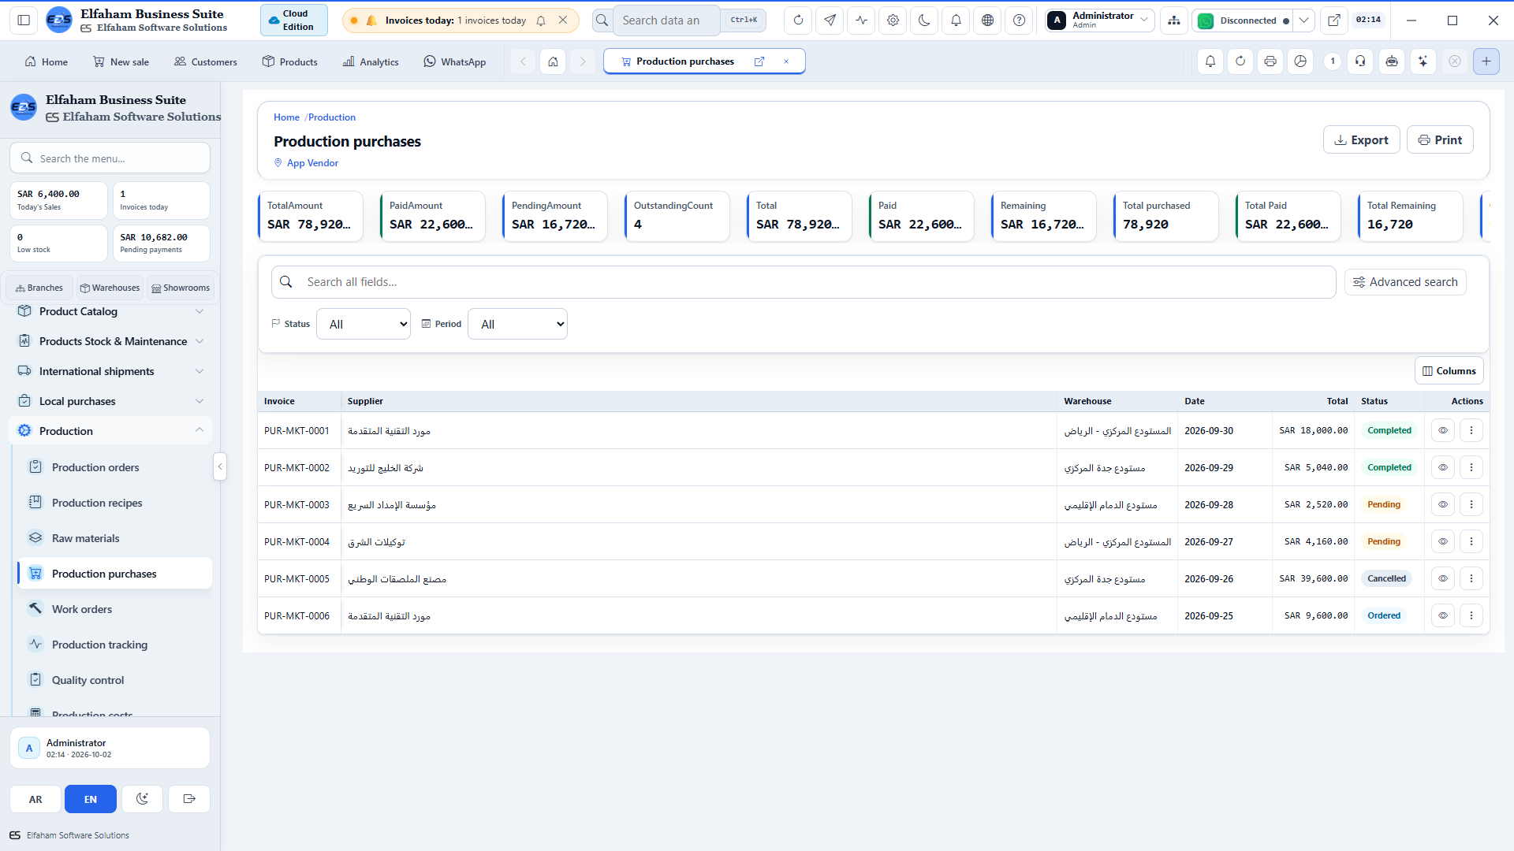
Task: View details of PUR-MKT-0001 with eye icon
Action: [x=1443, y=430]
